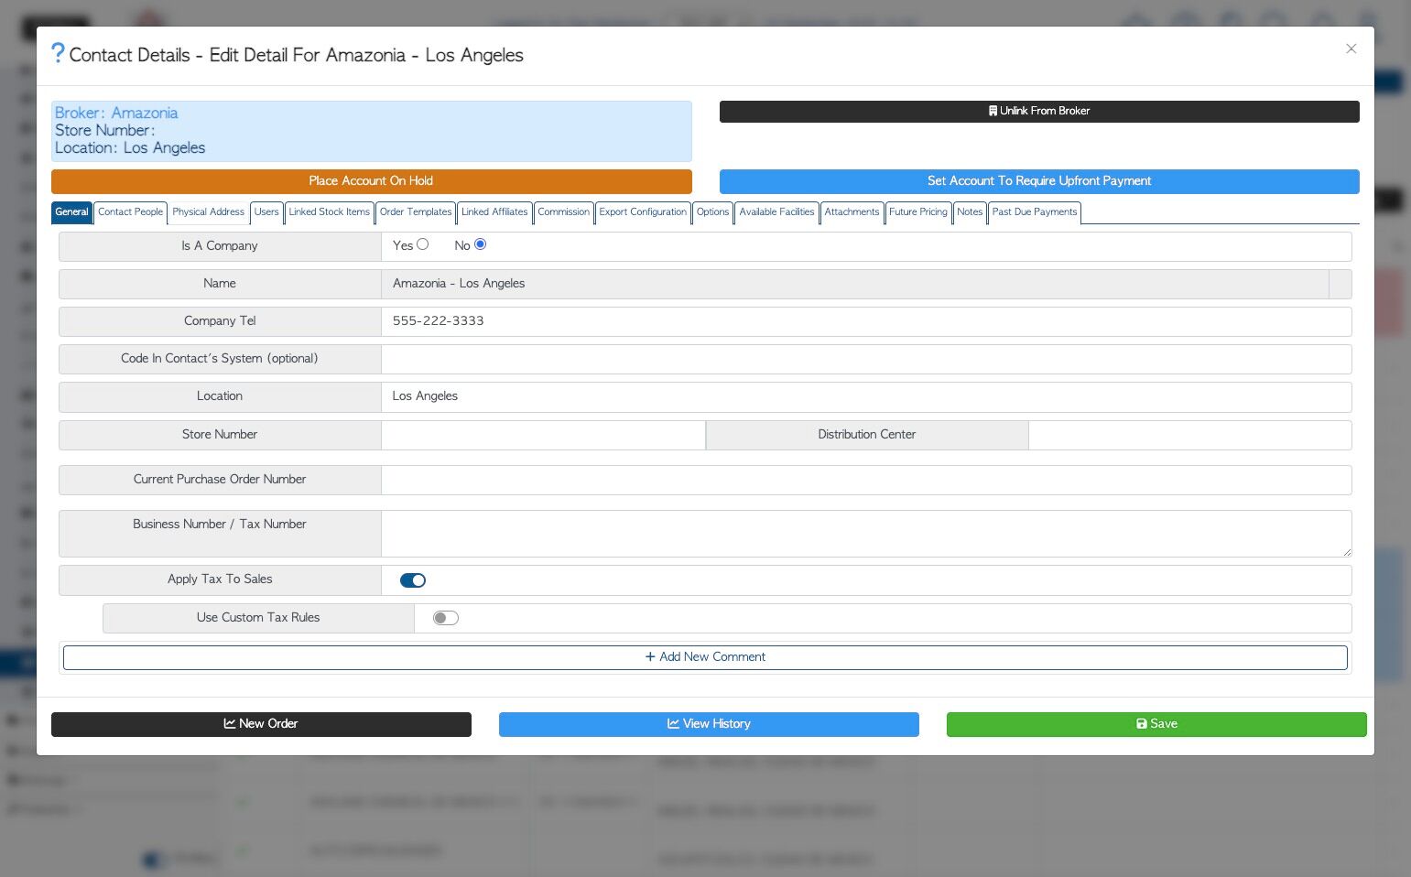Edit the Company Tel field
The image size is (1411, 877).
(866, 321)
